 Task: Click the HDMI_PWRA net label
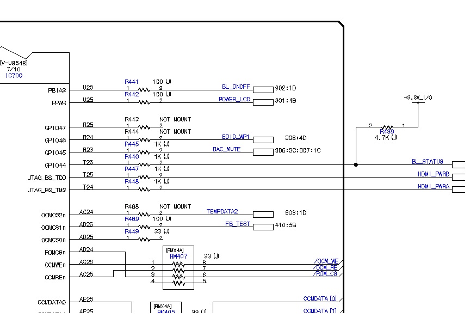pos(434,186)
